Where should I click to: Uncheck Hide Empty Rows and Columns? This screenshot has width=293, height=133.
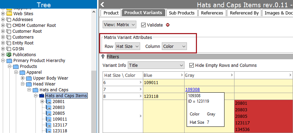pos(191,65)
